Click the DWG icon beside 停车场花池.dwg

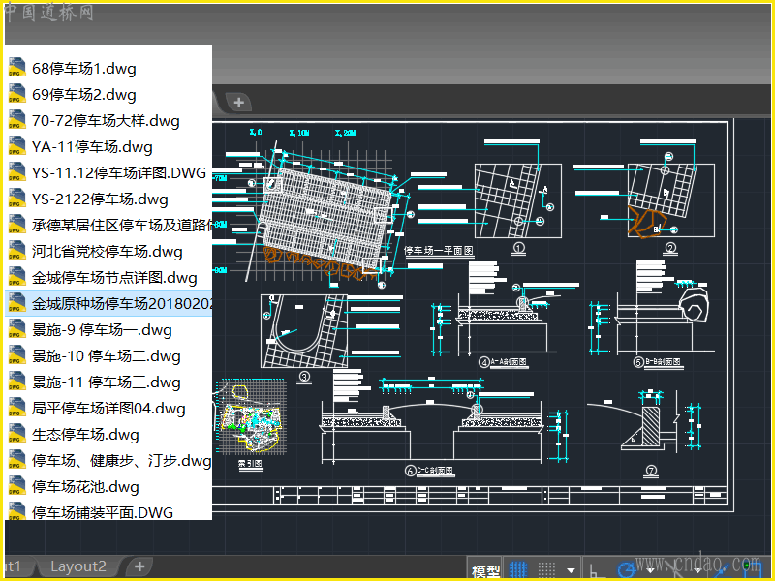16,487
